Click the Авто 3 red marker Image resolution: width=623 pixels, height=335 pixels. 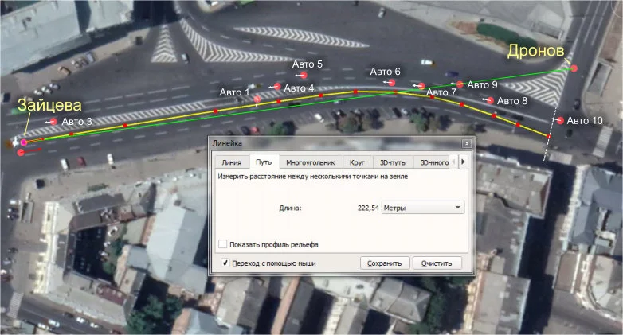click(53, 122)
